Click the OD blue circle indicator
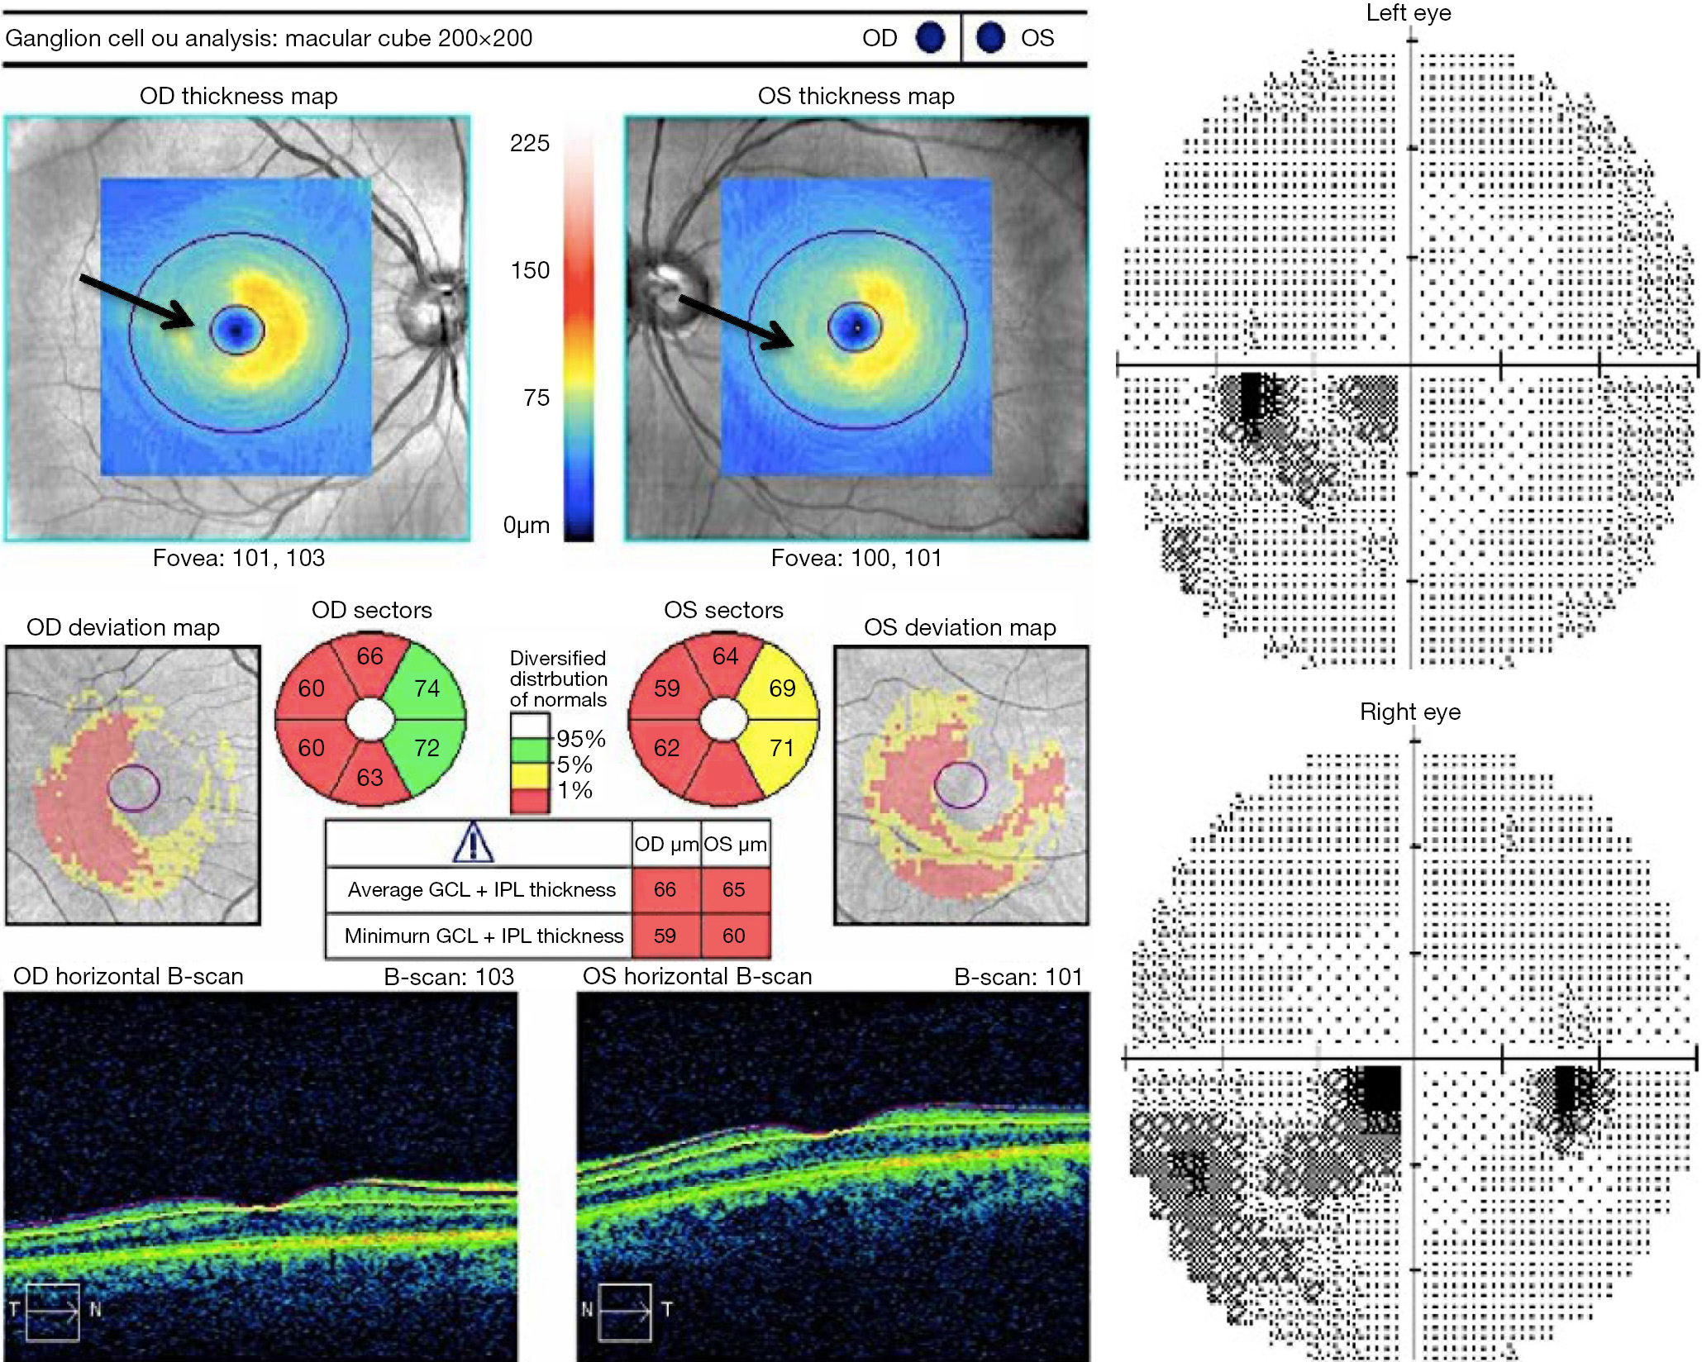 pos(930,38)
